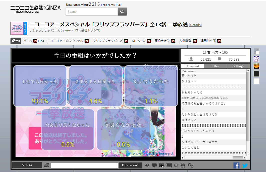
Task: Click the Comment column header
Action: [214, 71]
